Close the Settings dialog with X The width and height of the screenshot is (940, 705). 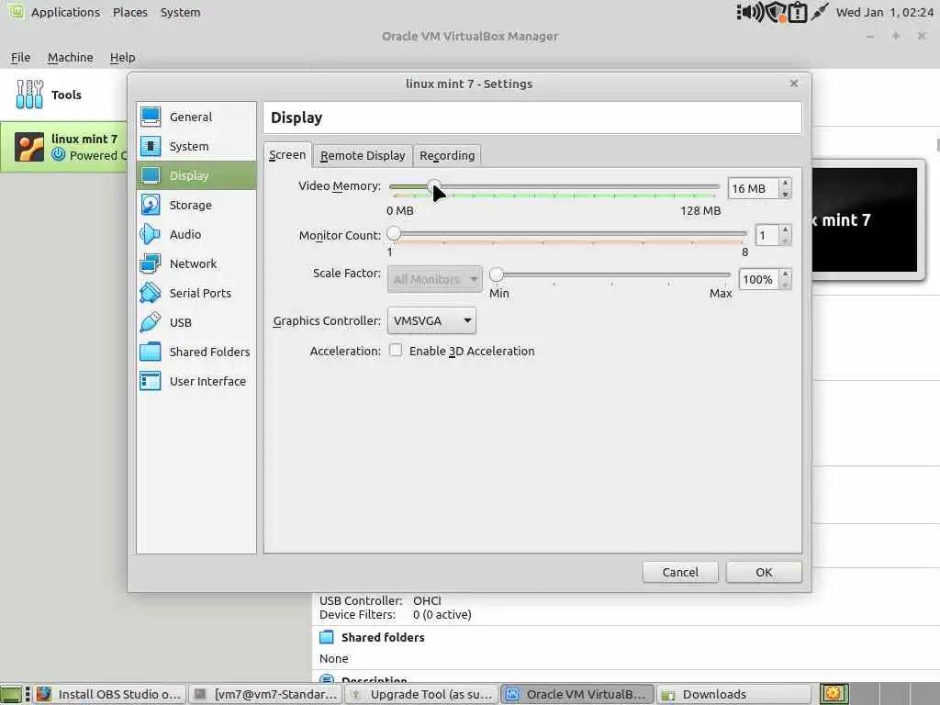[794, 84]
